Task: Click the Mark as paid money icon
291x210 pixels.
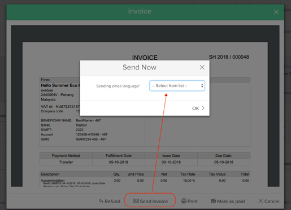Action: pos(214,201)
